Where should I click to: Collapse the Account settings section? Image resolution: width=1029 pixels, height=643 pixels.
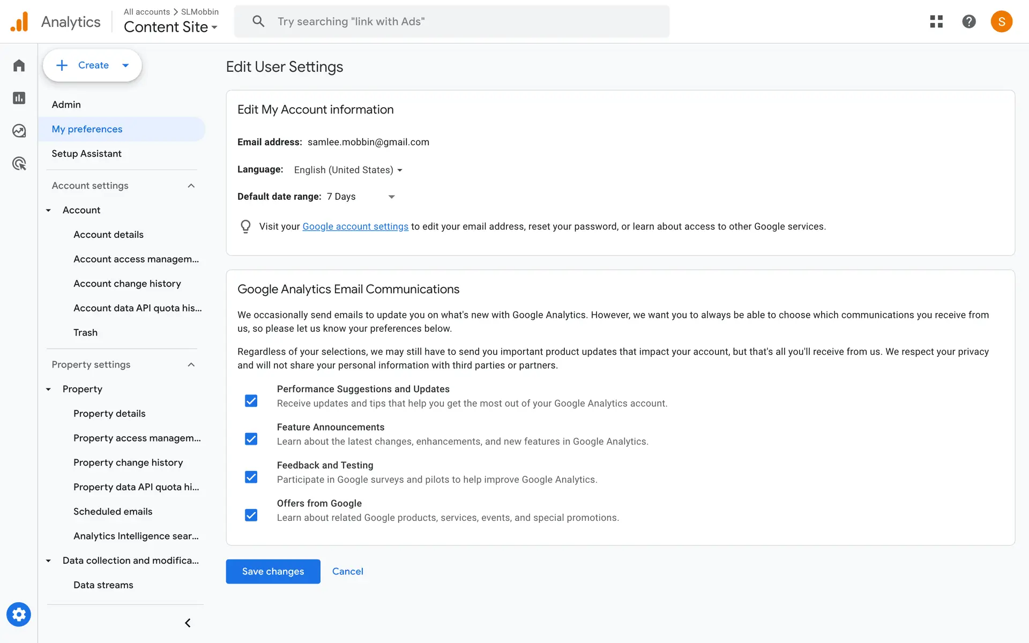point(191,185)
